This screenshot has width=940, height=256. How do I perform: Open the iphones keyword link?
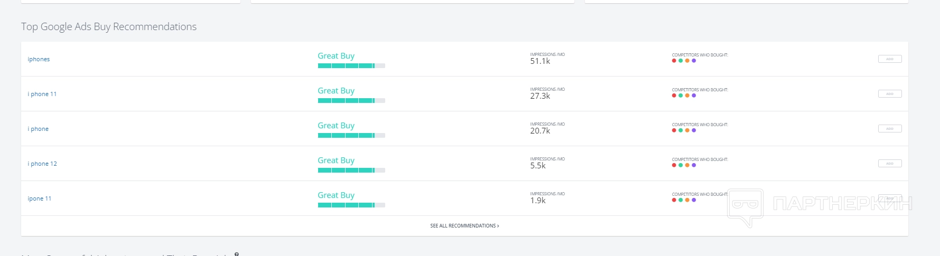39,59
